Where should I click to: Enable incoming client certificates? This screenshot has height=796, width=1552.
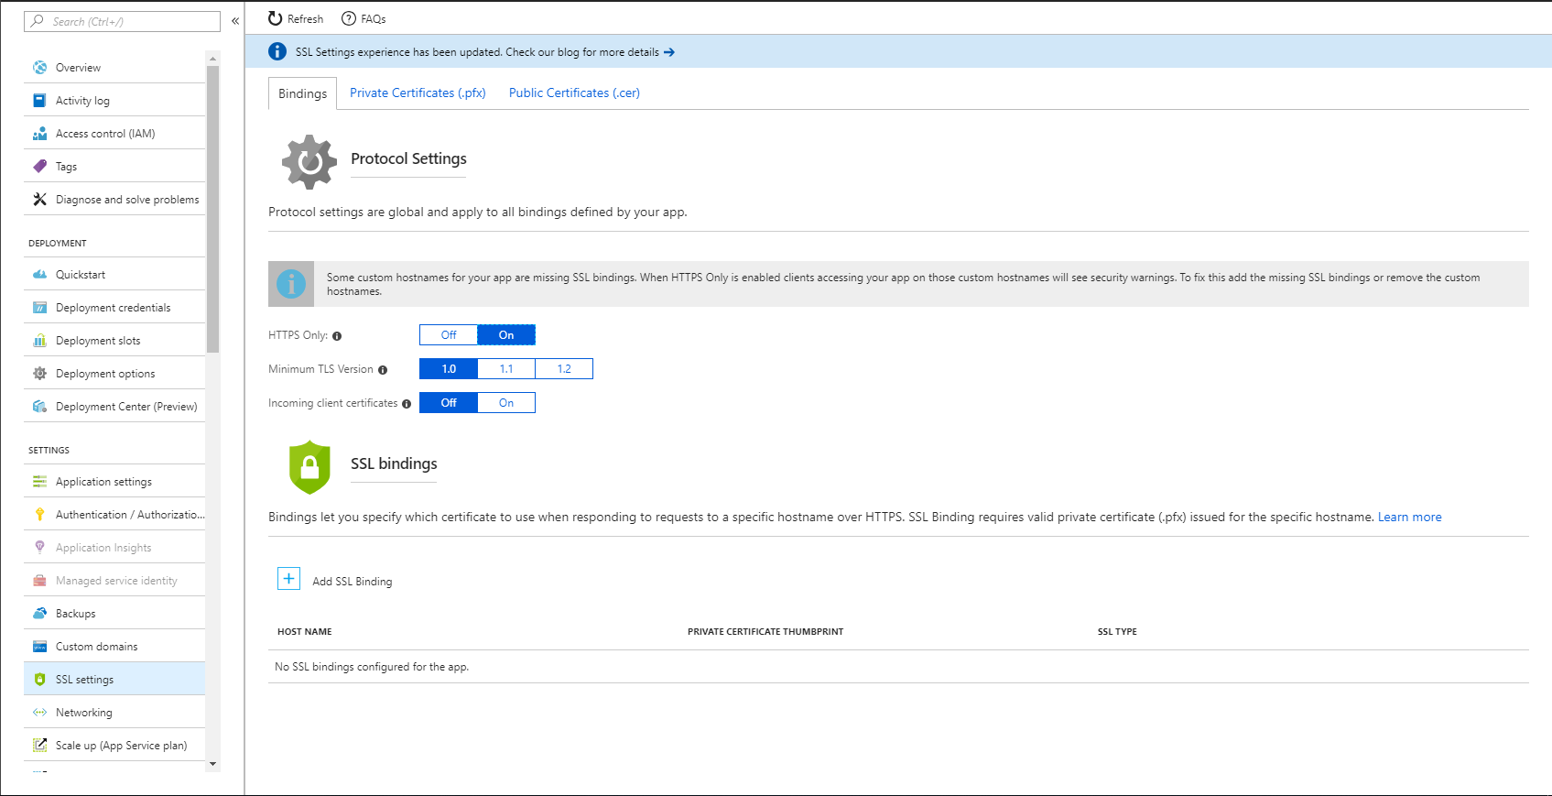point(506,403)
